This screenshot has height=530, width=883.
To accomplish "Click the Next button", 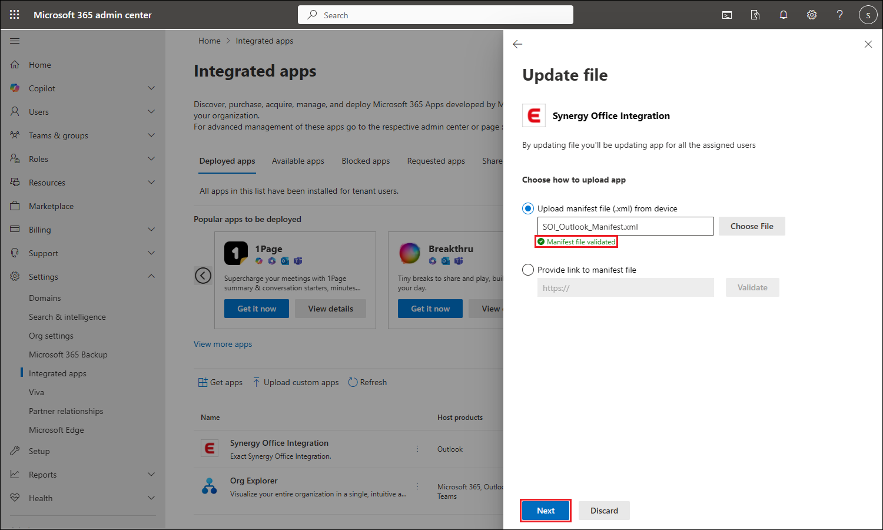I will [546, 511].
